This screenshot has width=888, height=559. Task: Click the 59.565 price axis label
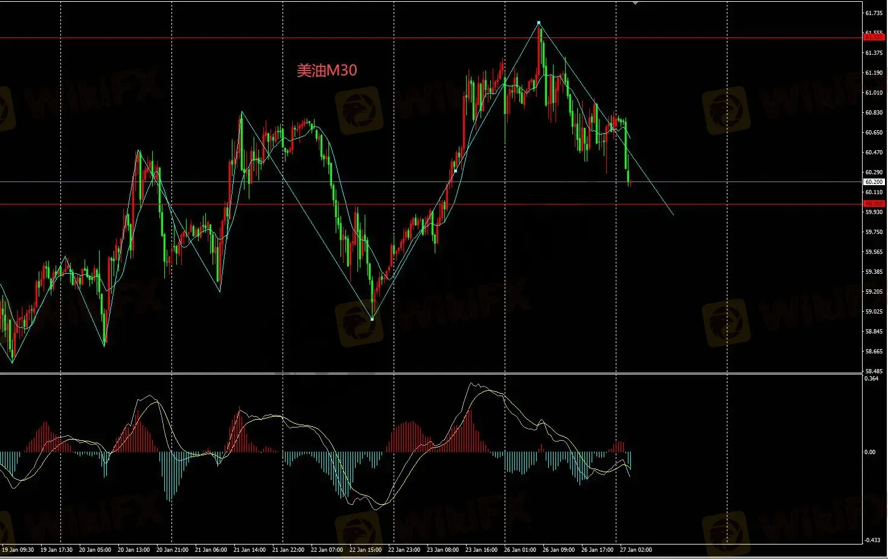click(874, 252)
